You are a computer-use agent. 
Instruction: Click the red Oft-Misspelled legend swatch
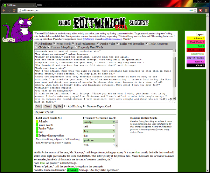click(x=196, y=50)
